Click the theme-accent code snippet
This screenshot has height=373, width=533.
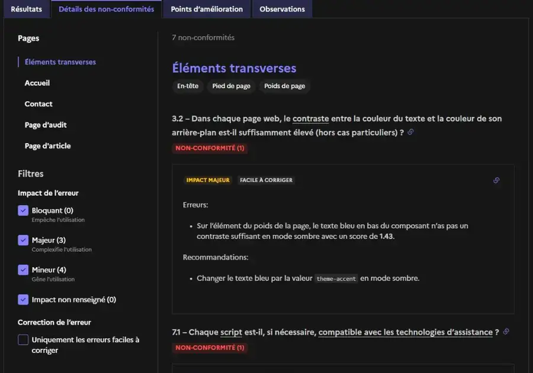coord(336,278)
